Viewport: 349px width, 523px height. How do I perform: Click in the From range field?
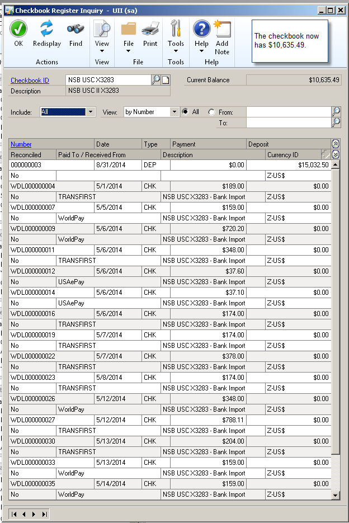click(289, 112)
